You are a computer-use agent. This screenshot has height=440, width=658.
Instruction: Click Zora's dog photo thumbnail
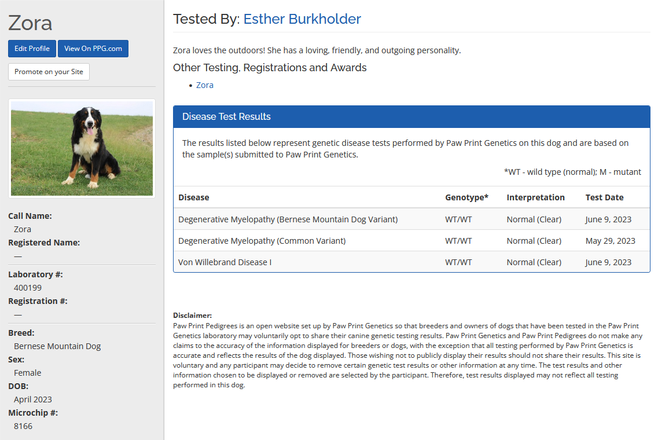click(x=82, y=148)
